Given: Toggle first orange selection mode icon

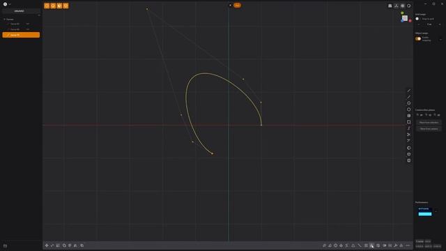Looking at the screenshot, I should click(x=47, y=6).
